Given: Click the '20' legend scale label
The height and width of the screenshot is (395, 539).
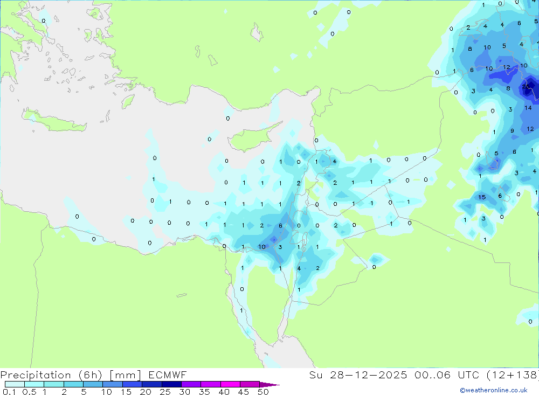Looking at the screenshot, I should [x=146, y=392].
